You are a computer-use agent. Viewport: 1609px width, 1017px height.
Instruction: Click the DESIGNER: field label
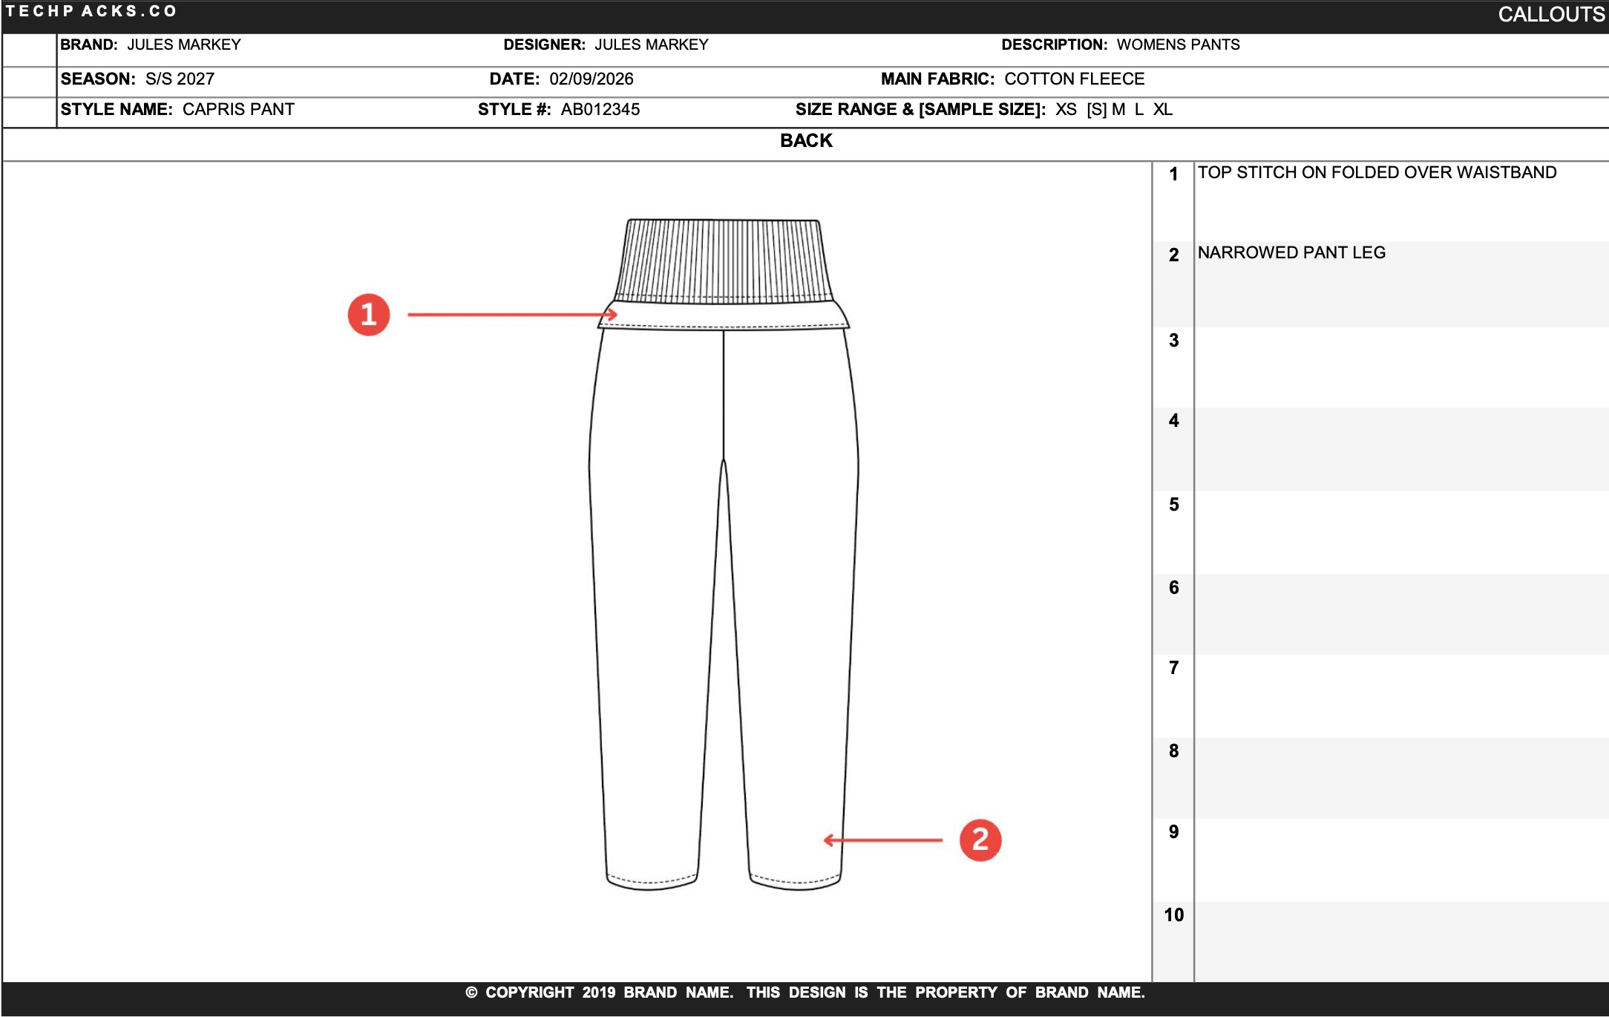tap(545, 45)
